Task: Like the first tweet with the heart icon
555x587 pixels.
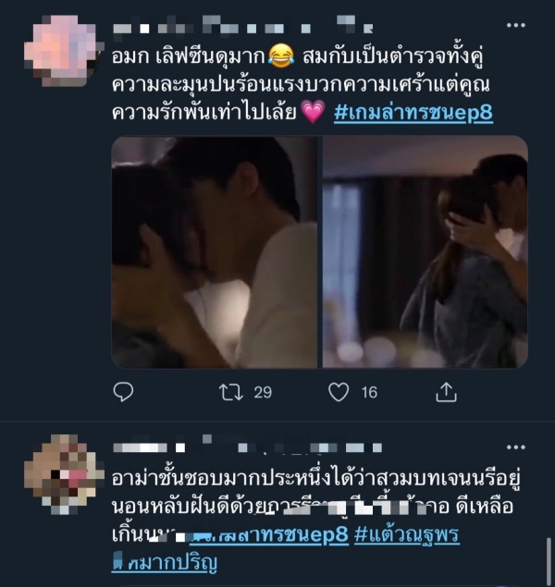Action: click(339, 392)
